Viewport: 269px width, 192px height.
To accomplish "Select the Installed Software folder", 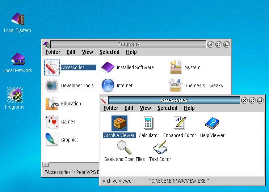I will click(x=108, y=67).
